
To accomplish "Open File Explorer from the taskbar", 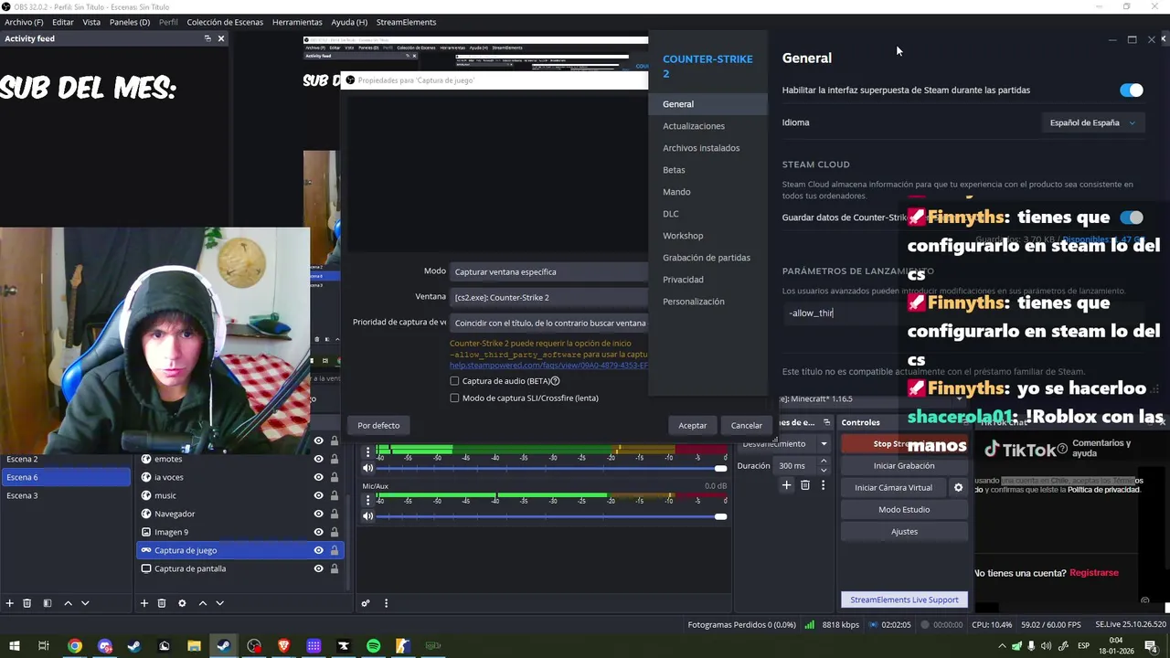I will point(194,646).
